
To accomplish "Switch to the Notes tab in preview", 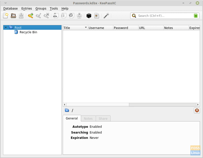I will tap(88, 118).
